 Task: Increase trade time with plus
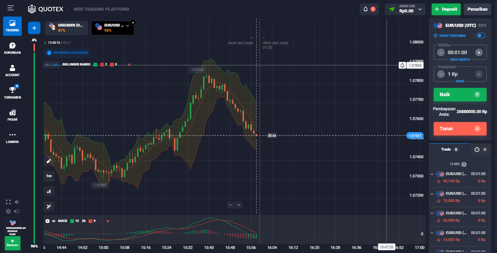click(x=479, y=52)
